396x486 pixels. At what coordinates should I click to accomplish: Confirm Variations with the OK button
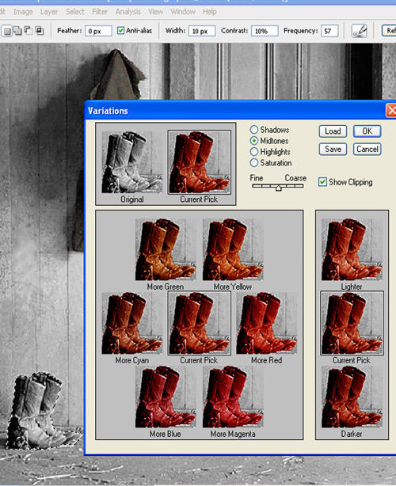(x=367, y=131)
